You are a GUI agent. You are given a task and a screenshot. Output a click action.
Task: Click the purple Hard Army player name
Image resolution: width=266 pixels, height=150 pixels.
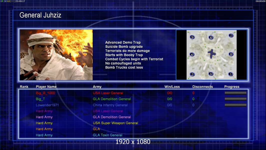click(x=44, y=111)
